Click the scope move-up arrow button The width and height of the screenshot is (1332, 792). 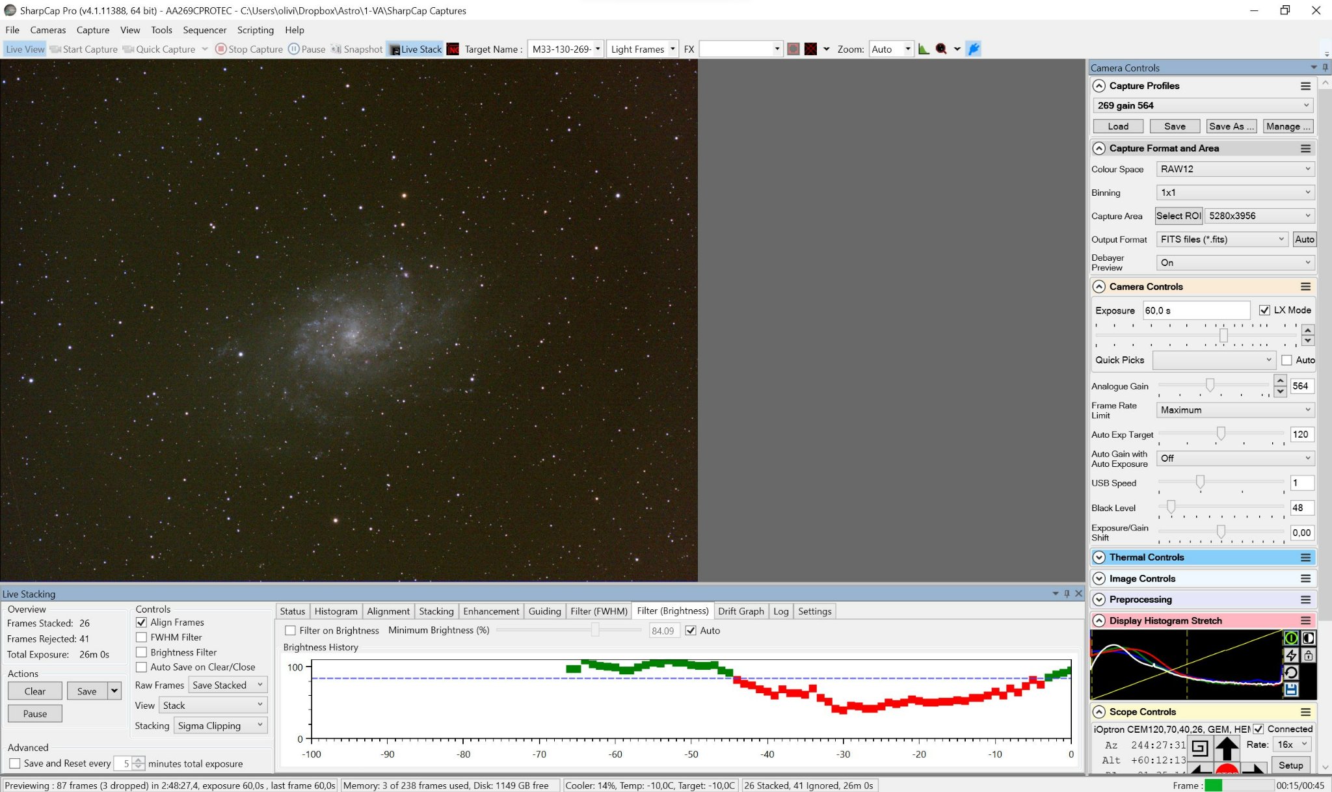point(1227,748)
